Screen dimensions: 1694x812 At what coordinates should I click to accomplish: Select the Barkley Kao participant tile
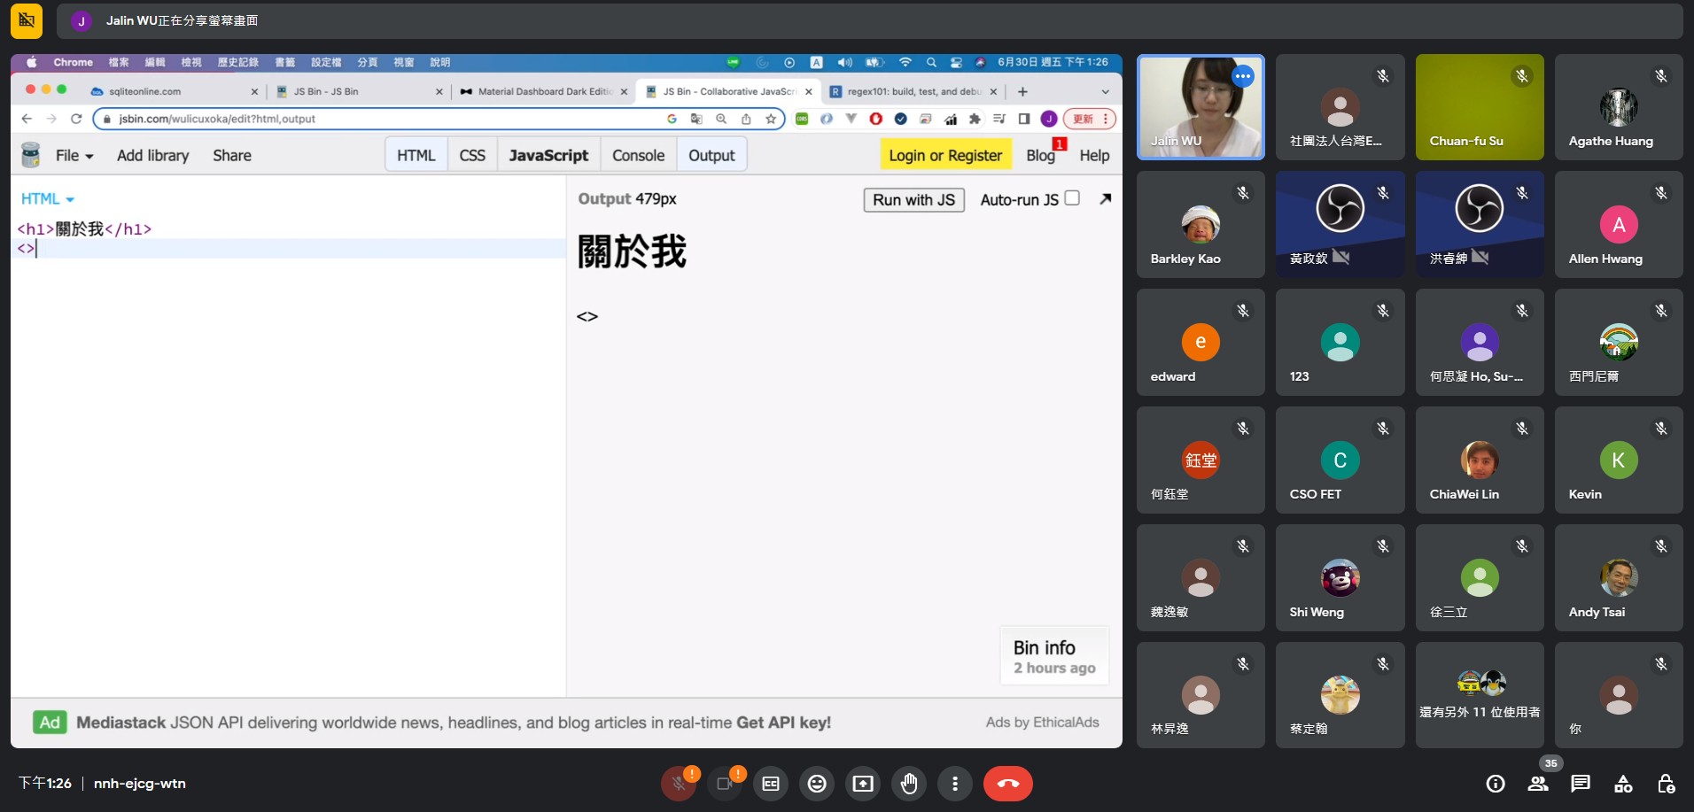(x=1201, y=225)
